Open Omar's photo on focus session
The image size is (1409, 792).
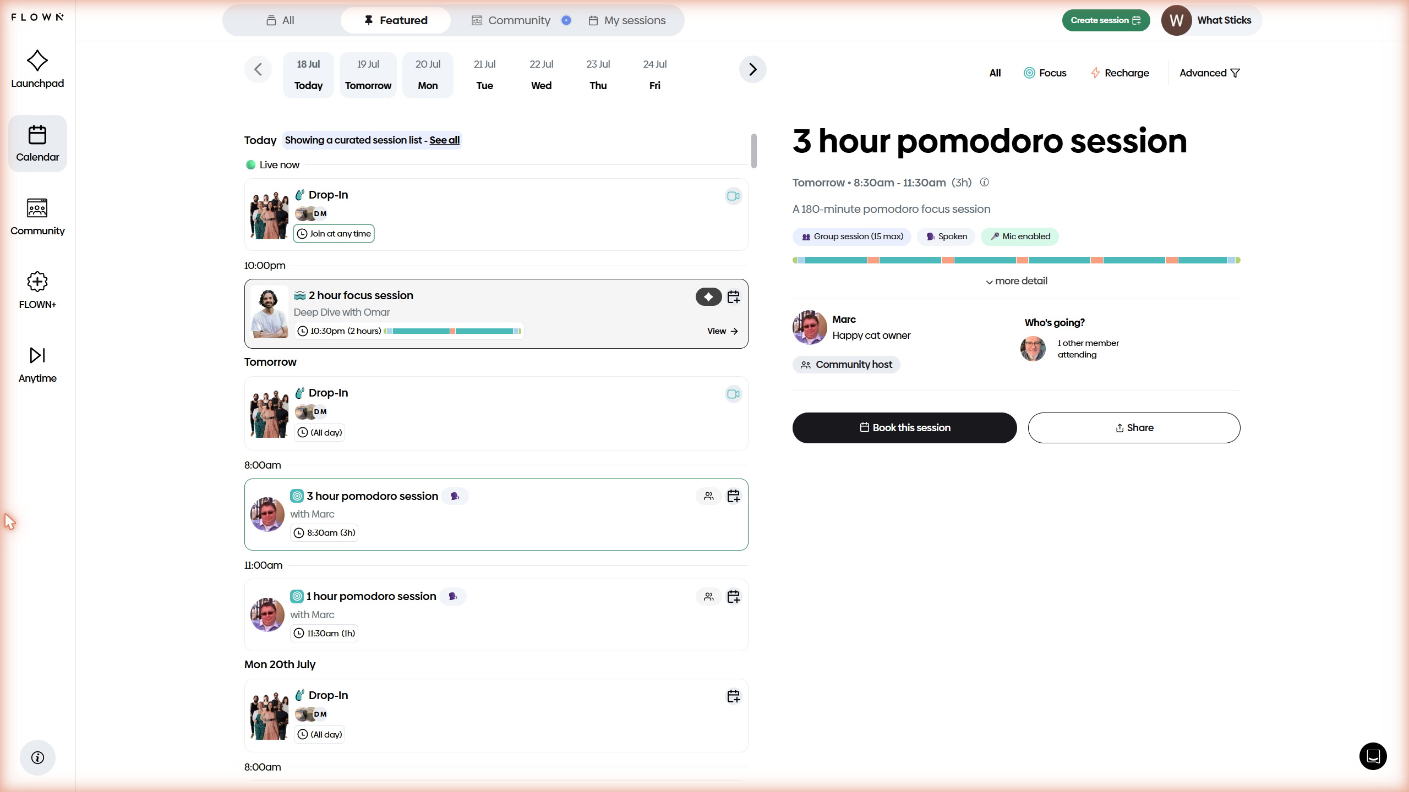[x=269, y=312]
